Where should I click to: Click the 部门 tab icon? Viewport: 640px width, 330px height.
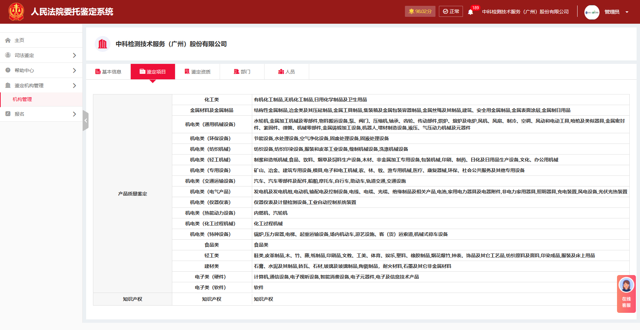(x=236, y=71)
